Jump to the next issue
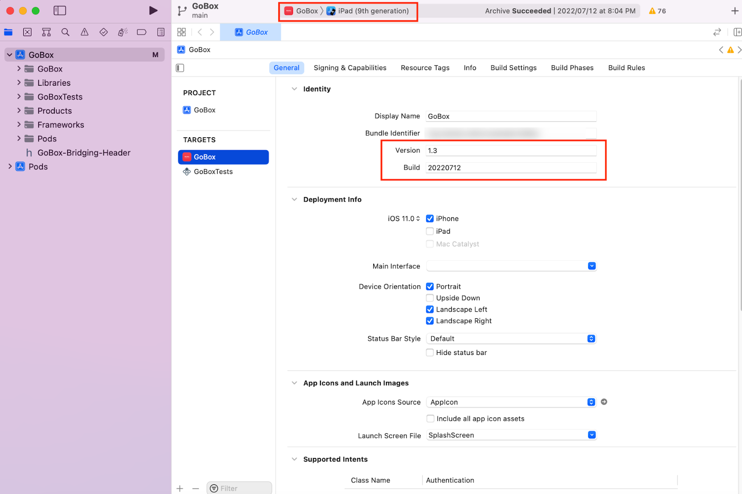This screenshot has height=494, width=742. point(739,50)
